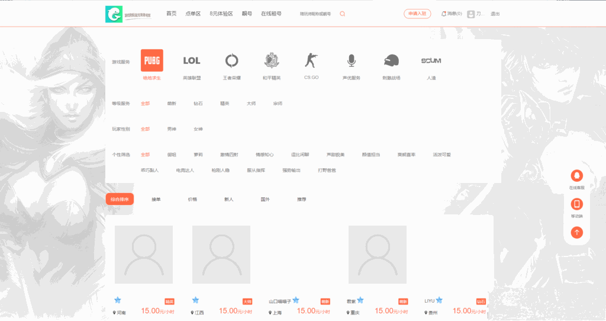The image size is (606, 321).
Task: Show the 新人 sort tab
Action: 229,200
